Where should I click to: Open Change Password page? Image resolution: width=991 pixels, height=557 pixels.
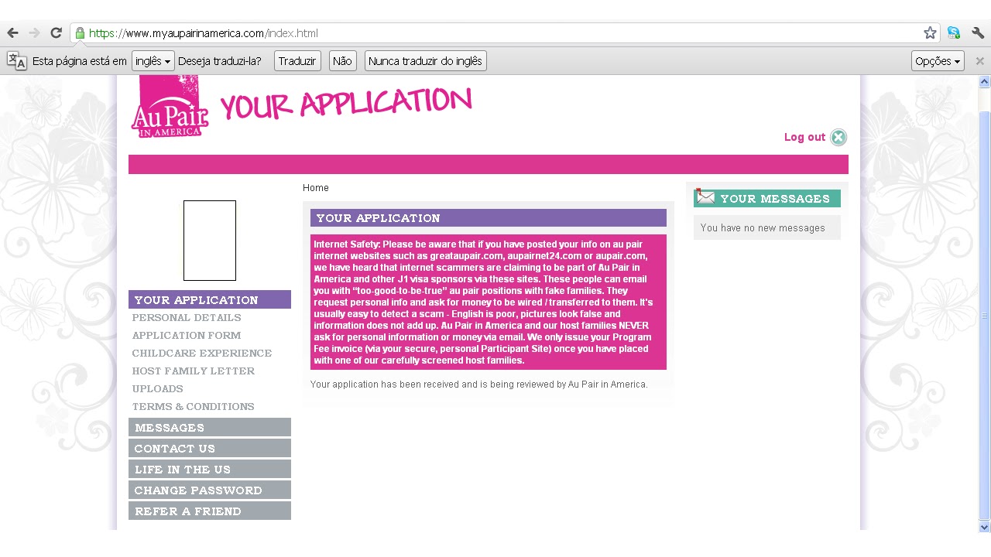tap(210, 490)
